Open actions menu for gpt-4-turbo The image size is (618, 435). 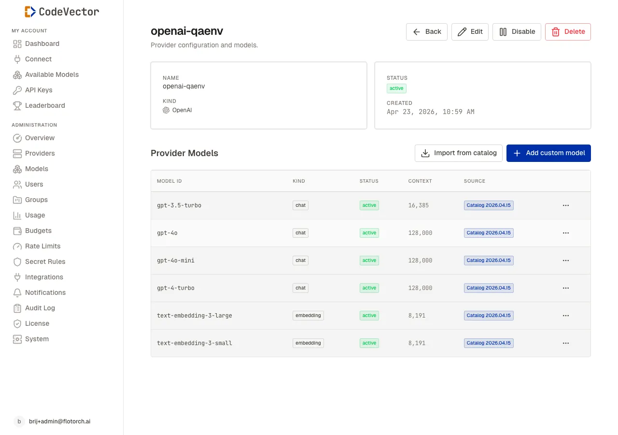(566, 288)
